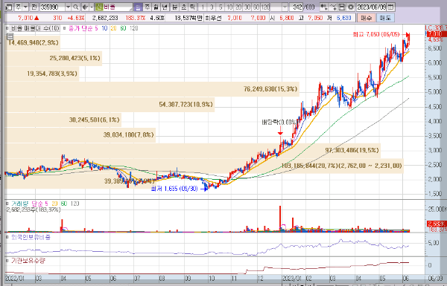This screenshot has width=447, height=286.
Task: Open the calendar picker next to the date
Action: [391, 7]
